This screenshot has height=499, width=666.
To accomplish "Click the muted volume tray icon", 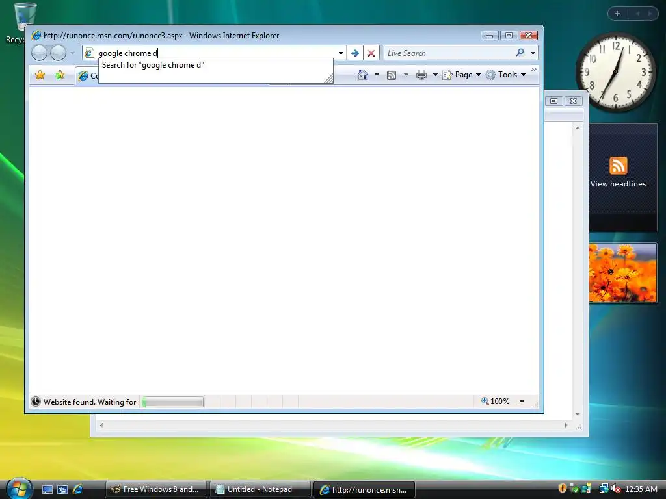I will (615, 489).
